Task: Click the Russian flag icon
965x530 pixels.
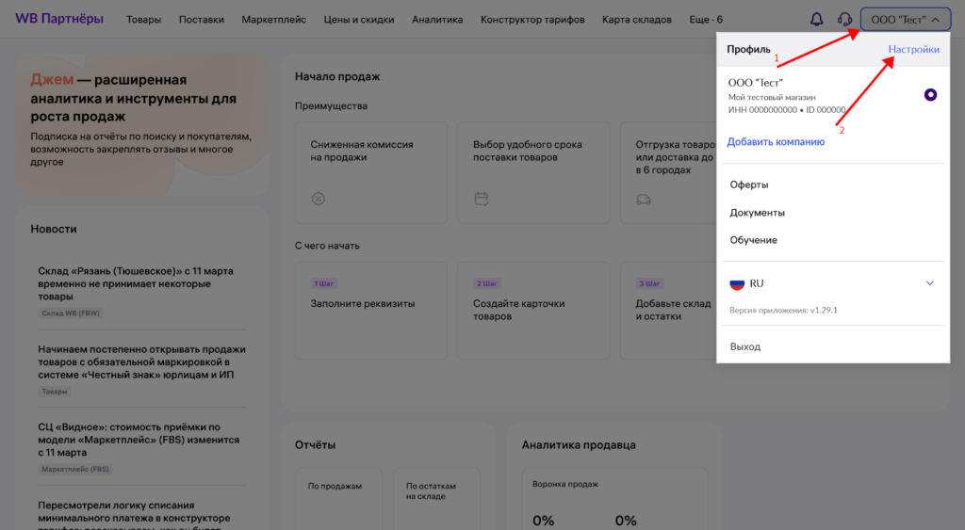Action: (737, 284)
